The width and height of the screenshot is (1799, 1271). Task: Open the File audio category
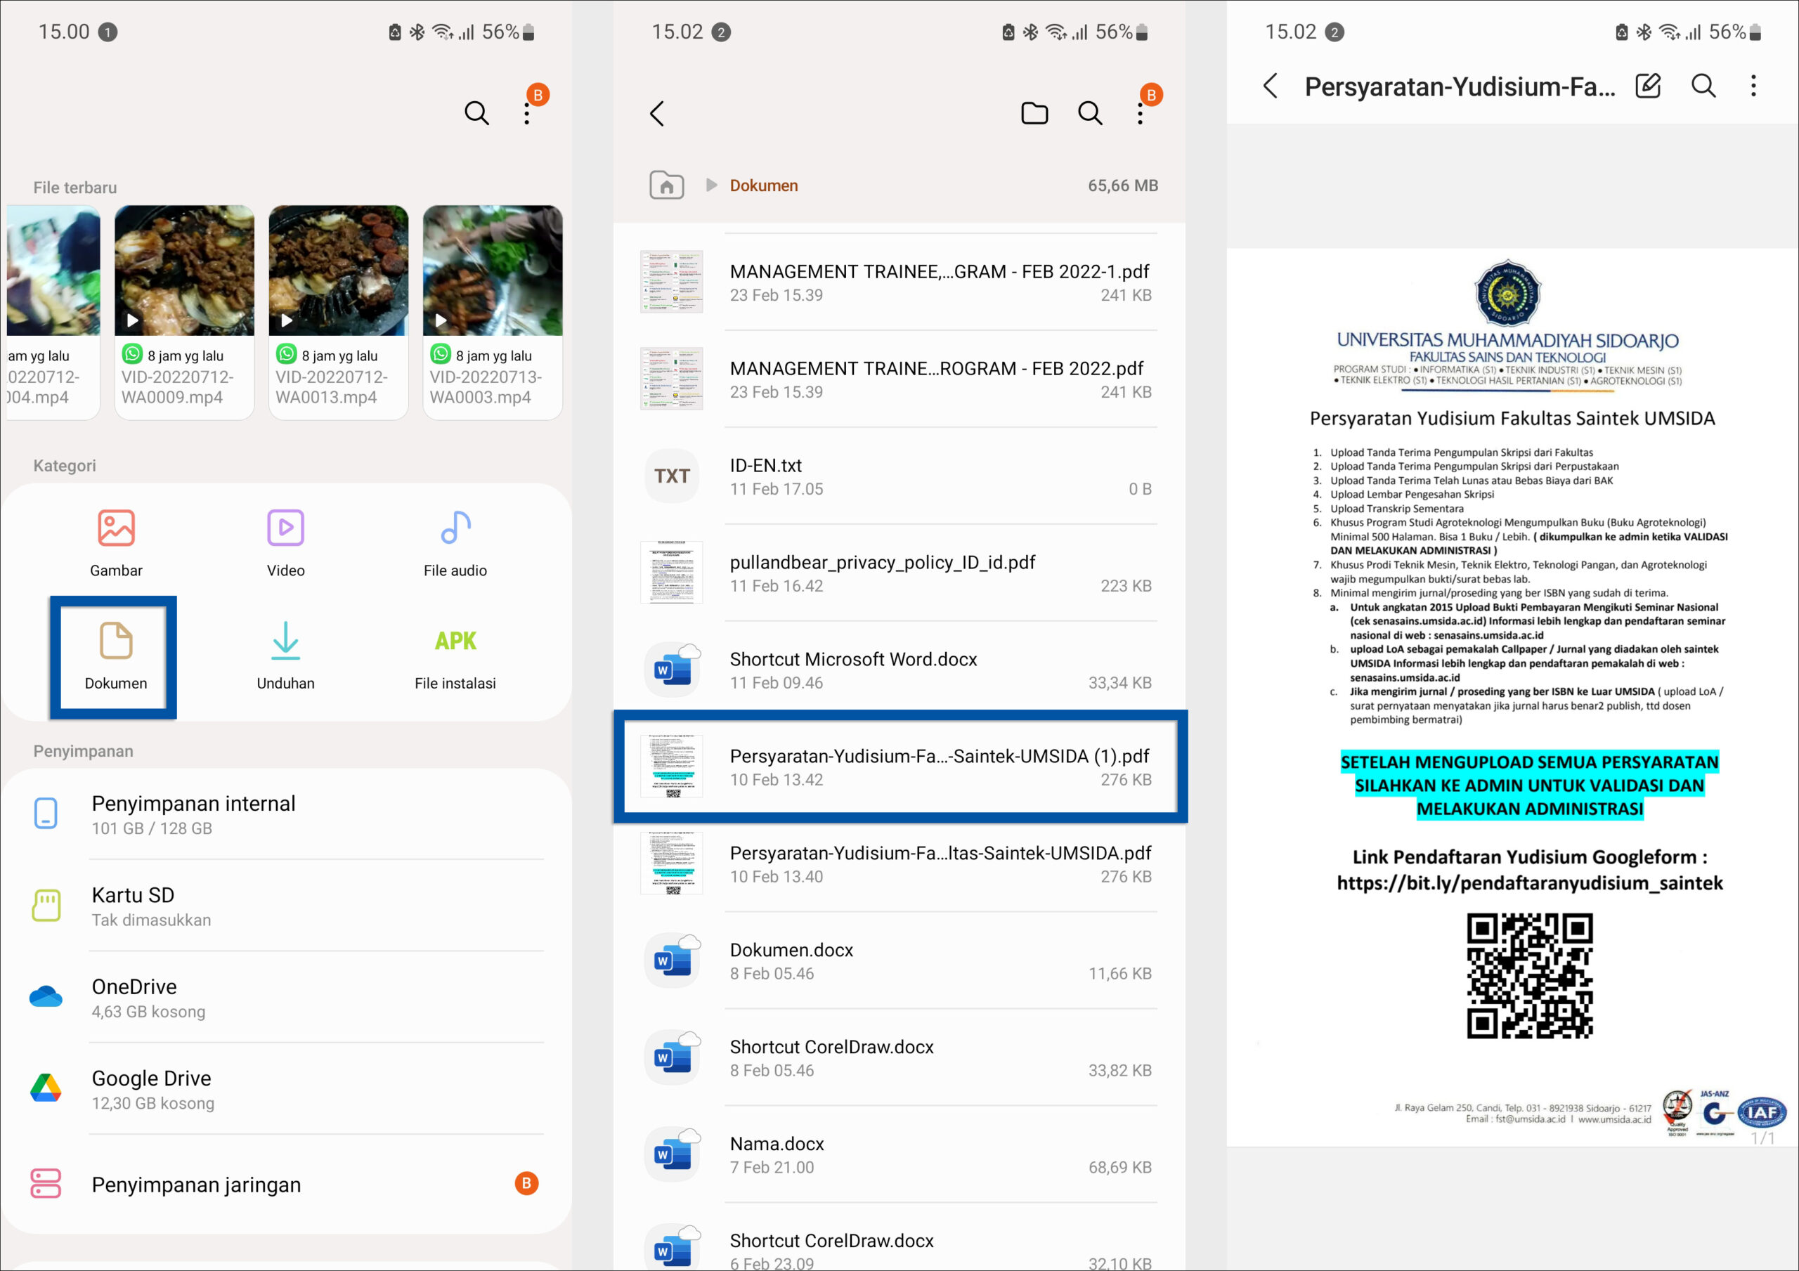455,541
